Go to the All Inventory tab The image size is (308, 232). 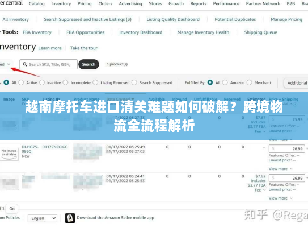15,19
